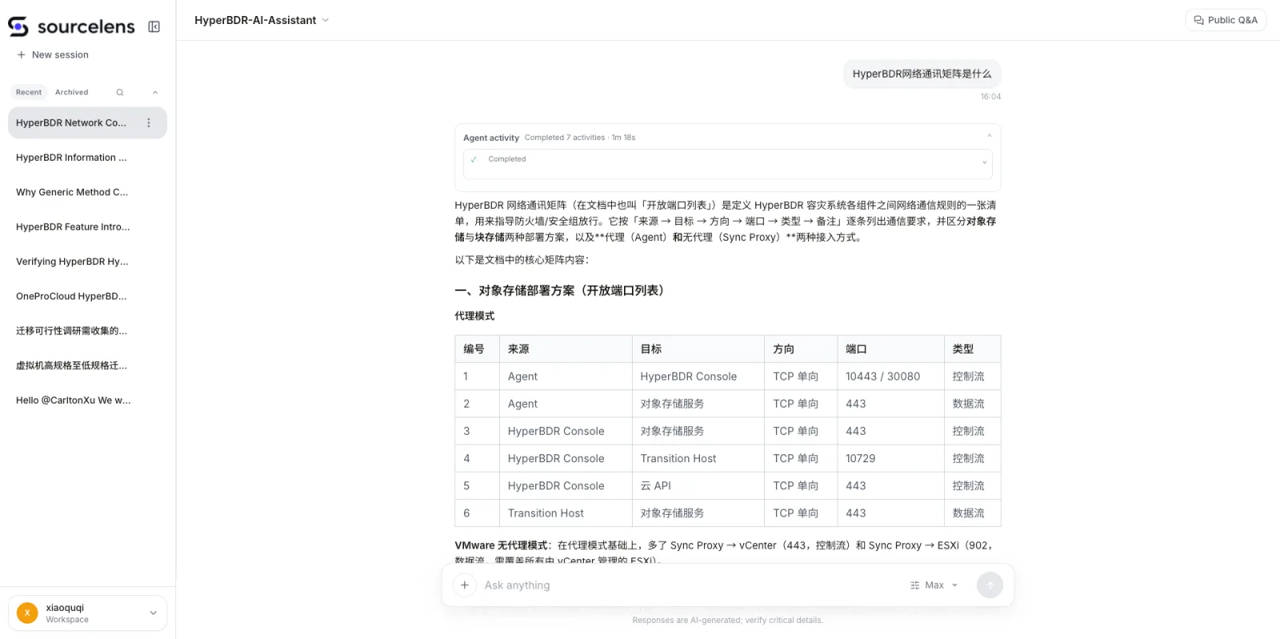Click the sourcelens logo

71,26
